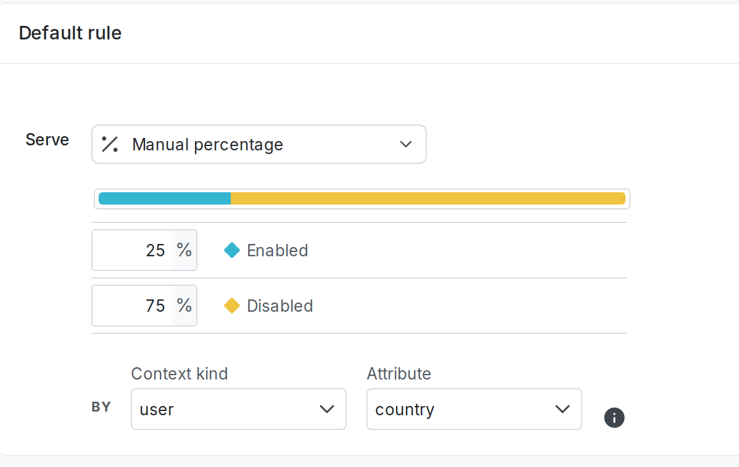Click the chevron on the Serve selector

click(x=406, y=144)
